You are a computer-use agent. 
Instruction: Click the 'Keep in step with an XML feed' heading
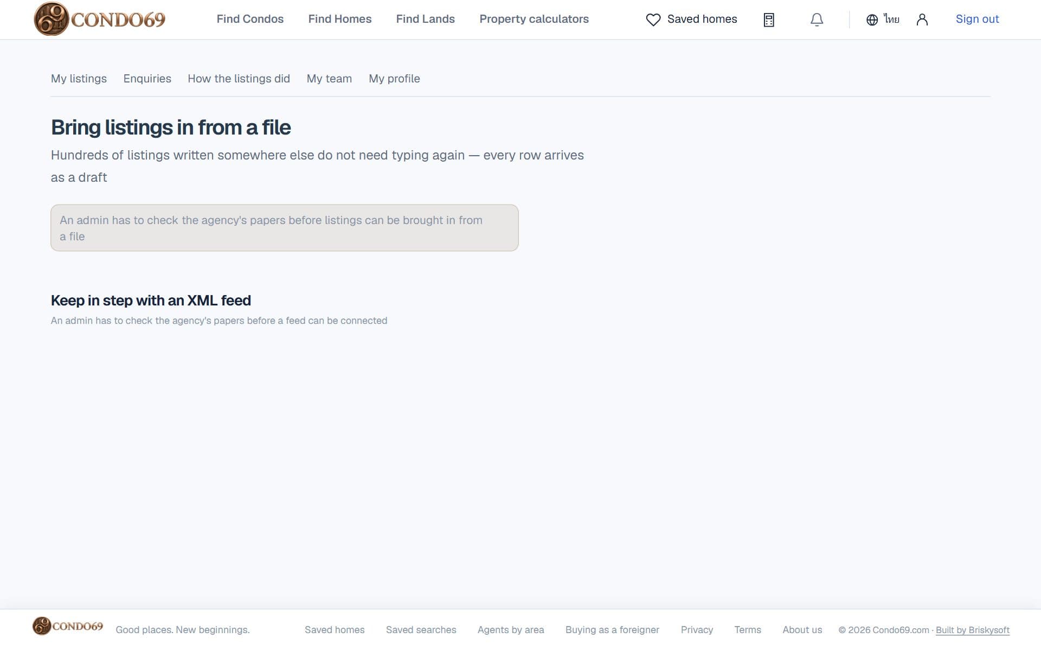click(x=151, y=301)
